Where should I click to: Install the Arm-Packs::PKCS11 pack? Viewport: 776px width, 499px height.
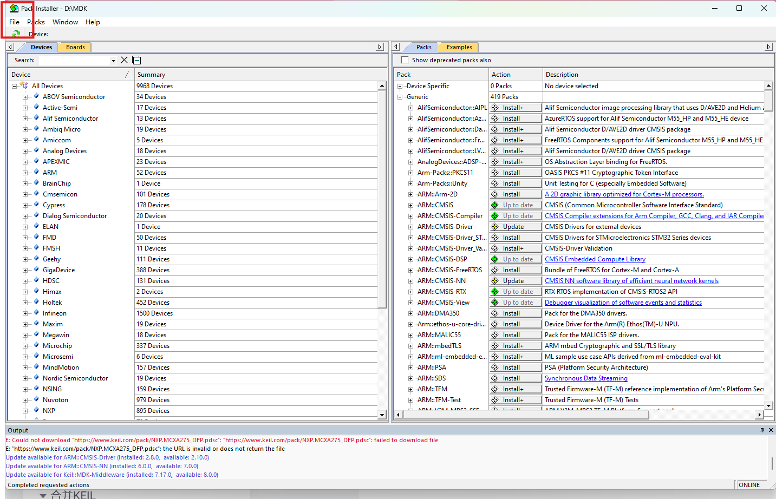pyautogui.click(x=516, y=173)
